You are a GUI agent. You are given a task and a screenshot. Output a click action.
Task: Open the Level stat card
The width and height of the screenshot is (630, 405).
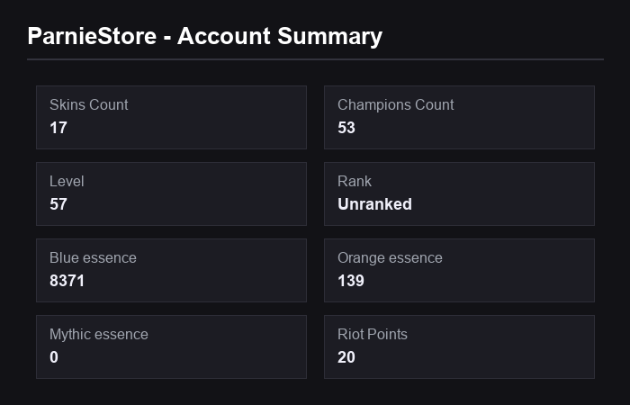[x=172, y=194]
